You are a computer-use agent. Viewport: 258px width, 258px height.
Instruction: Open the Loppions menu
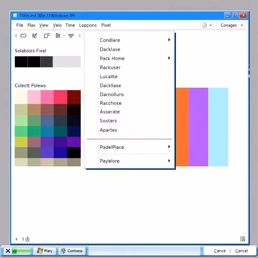[88, 25]
